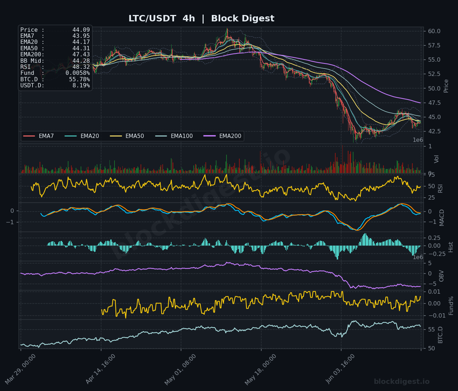Click the 47.5 price tick label
The height and width of the screenshot is (391, 458).
pos(434,103)
